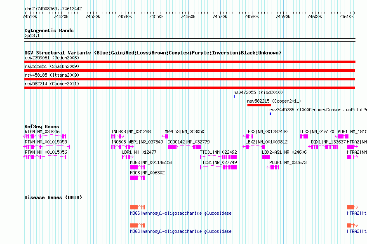Viewport: 367px width, 244px height.
Task: Select the gene glyph under INO80B-WBP1|NR_037849
Action: pos(122,147)
